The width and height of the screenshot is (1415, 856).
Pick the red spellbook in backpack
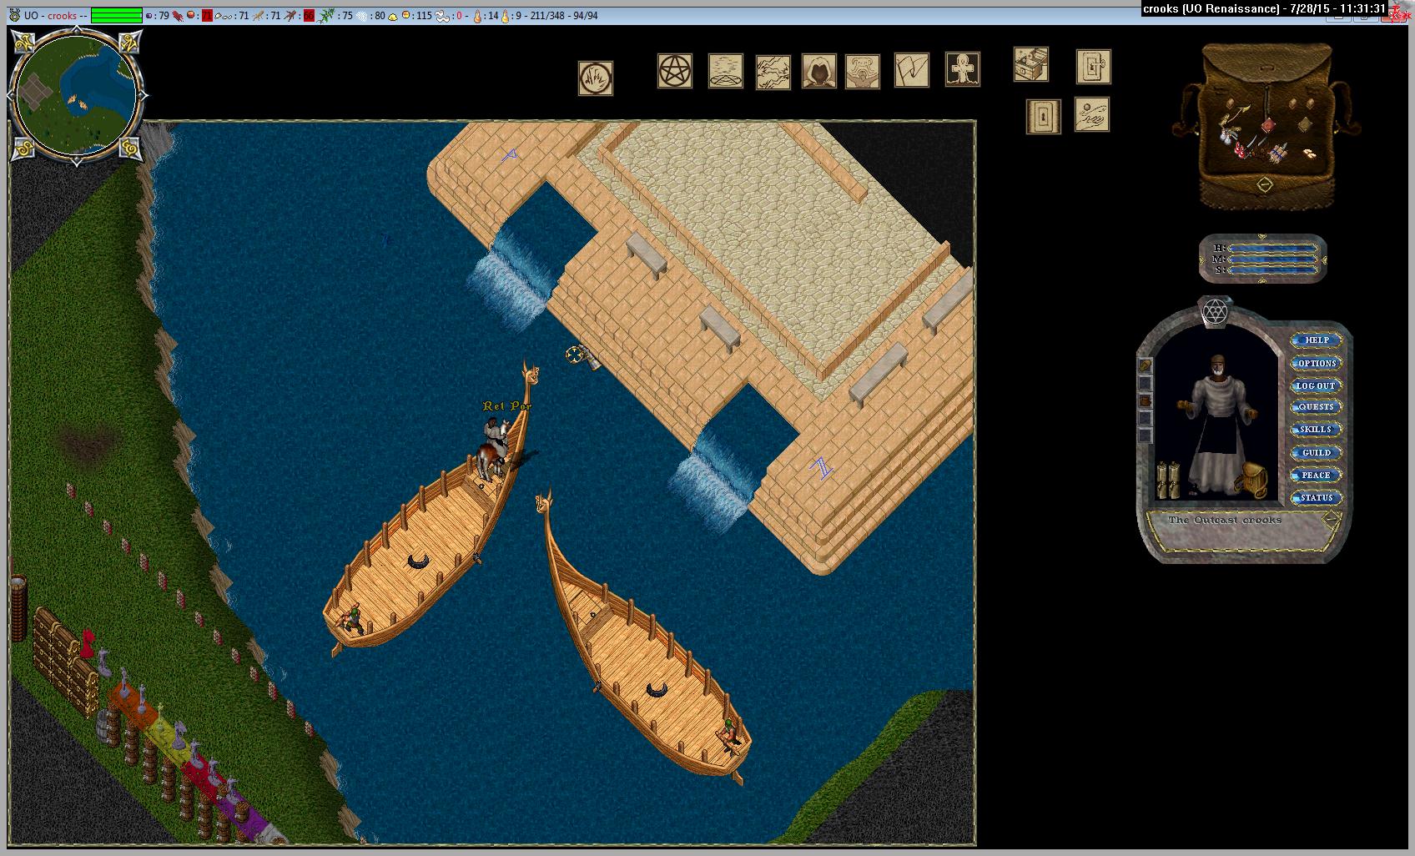pyautogui.click(x=1267, y=125)
